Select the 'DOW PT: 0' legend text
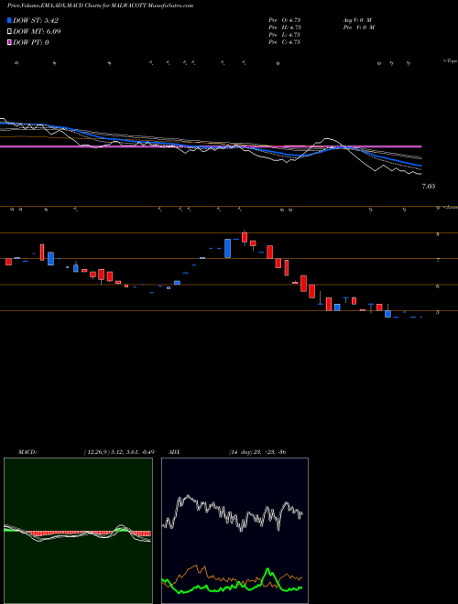The width and height of the screenshot is (458, 604). [31, 42]
